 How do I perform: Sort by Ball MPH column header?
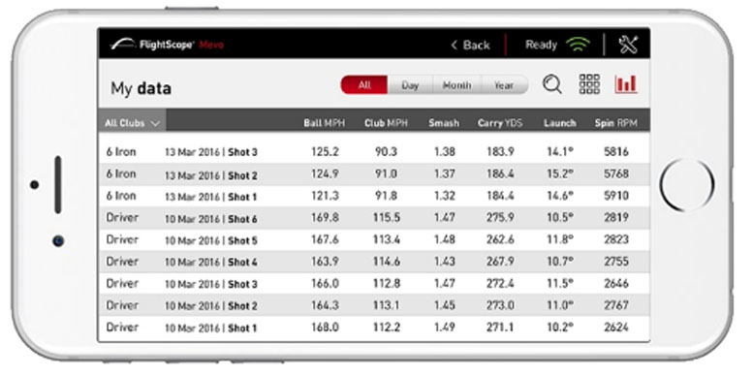324,123
